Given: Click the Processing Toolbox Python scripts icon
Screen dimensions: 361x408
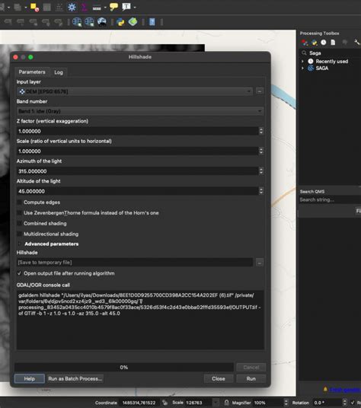Looking at the screenshot, I should pos(315,43).
